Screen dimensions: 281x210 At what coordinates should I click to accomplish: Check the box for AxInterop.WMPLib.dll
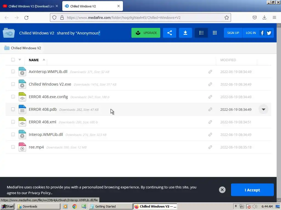[x=13, y=71]
